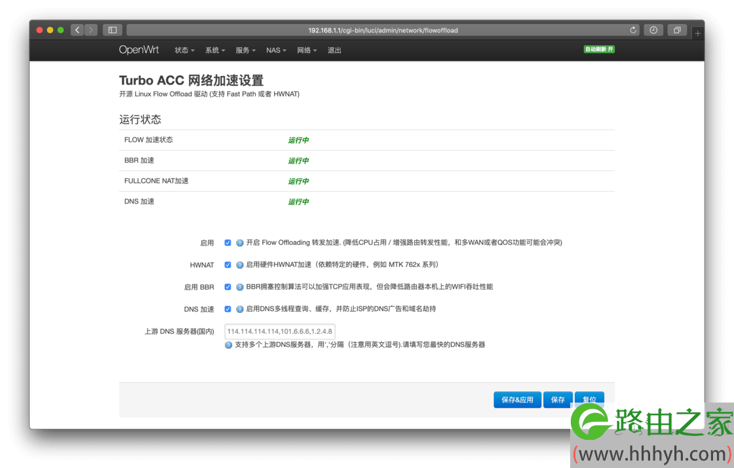Image resolution: width=734 pixels, height=468 pixels.
Task: Click the OpenWrt logo link
Action: click(138, 50)
